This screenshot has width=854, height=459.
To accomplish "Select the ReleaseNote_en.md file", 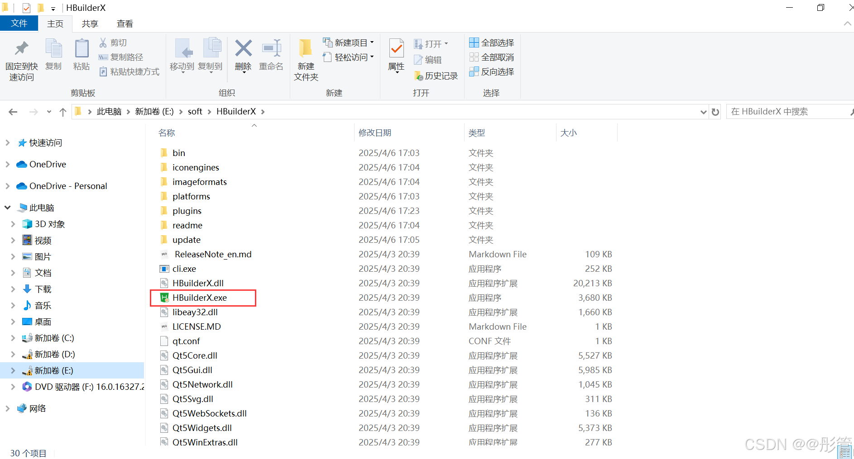I will 213,254.
